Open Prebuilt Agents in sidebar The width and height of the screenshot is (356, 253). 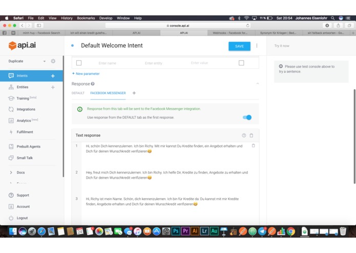(x=28, y=146)
